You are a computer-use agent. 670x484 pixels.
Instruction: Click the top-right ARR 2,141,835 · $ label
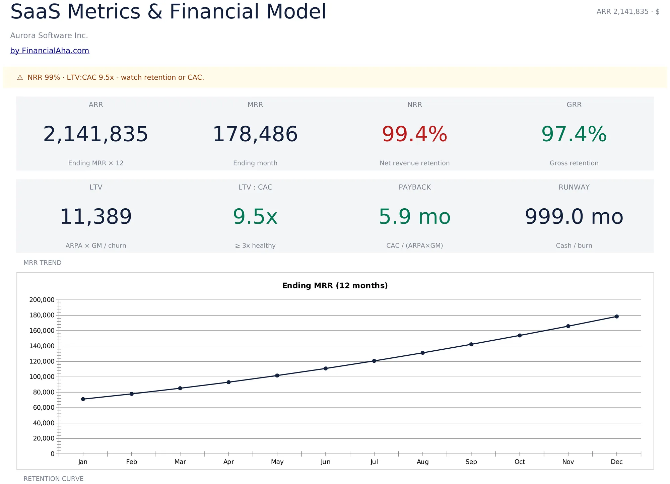pos(628,12)
